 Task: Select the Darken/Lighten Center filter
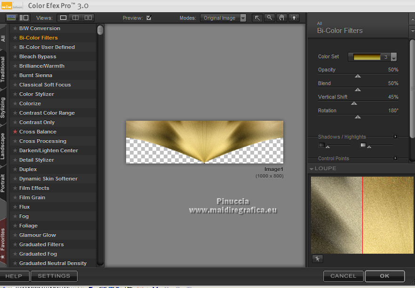click(x=49, y=150)
